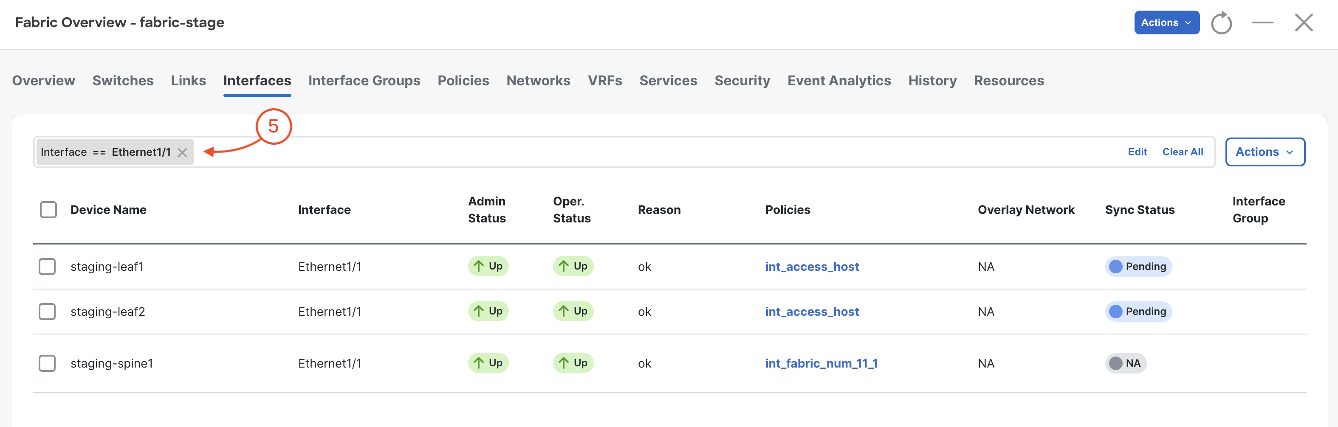Click the ok reason in staging-leaf1 row
Screen dimensions: 1338x427
[x=644, y=267]
